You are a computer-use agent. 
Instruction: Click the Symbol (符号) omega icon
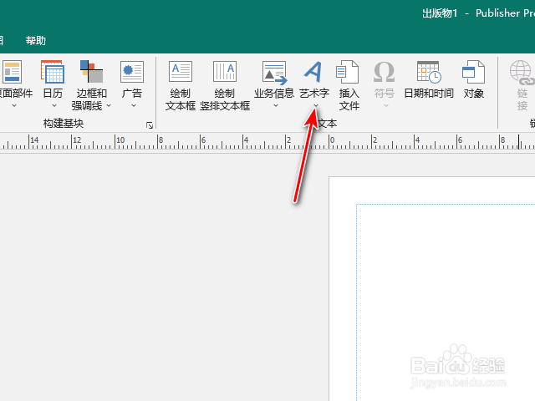[x=385, y=72]
